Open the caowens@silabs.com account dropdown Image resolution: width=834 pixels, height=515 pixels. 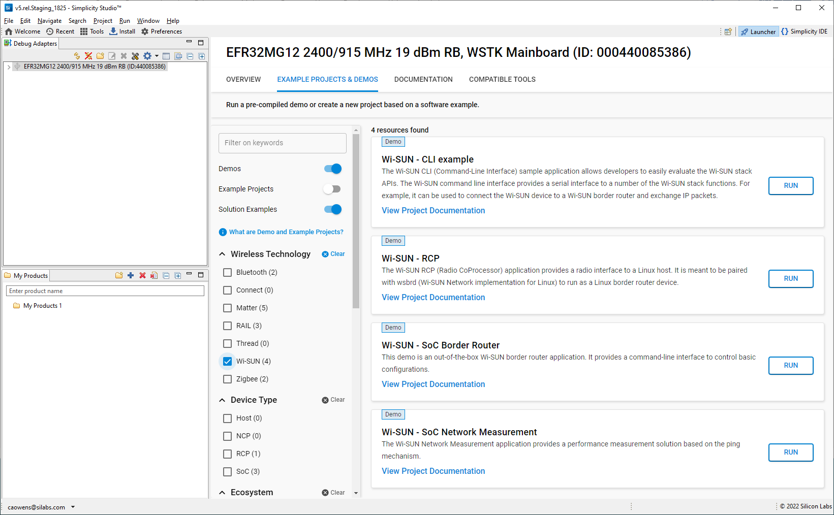click(73, 507)
